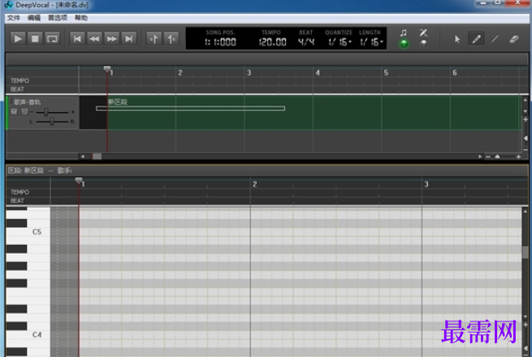Toggle the green note-sound indicator

404,44
